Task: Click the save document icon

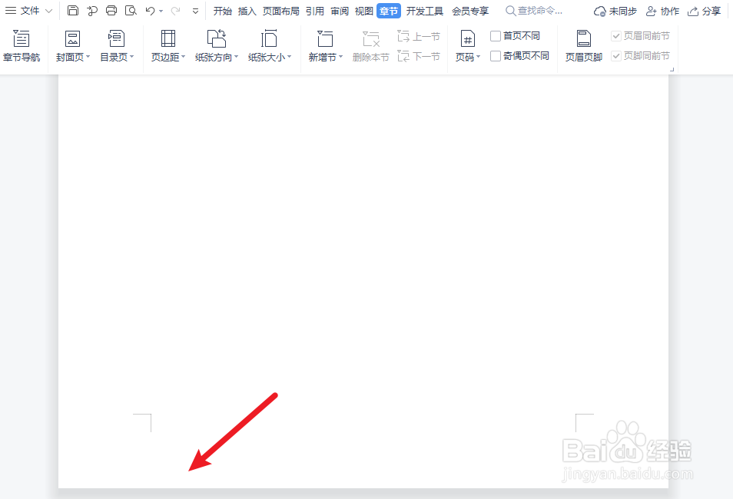Action: click(x=73, y=11)
